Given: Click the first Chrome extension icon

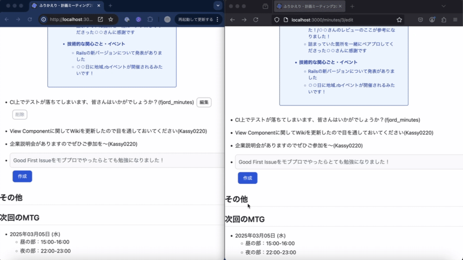Looking at the screenshot, I should click(x=127, y=19).
